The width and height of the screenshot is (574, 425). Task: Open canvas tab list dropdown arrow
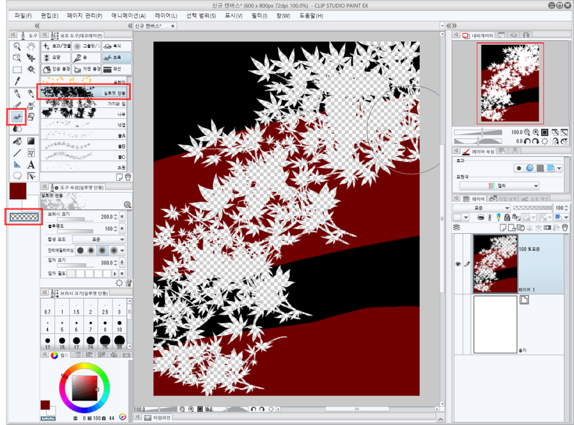(x=442, y=26)
